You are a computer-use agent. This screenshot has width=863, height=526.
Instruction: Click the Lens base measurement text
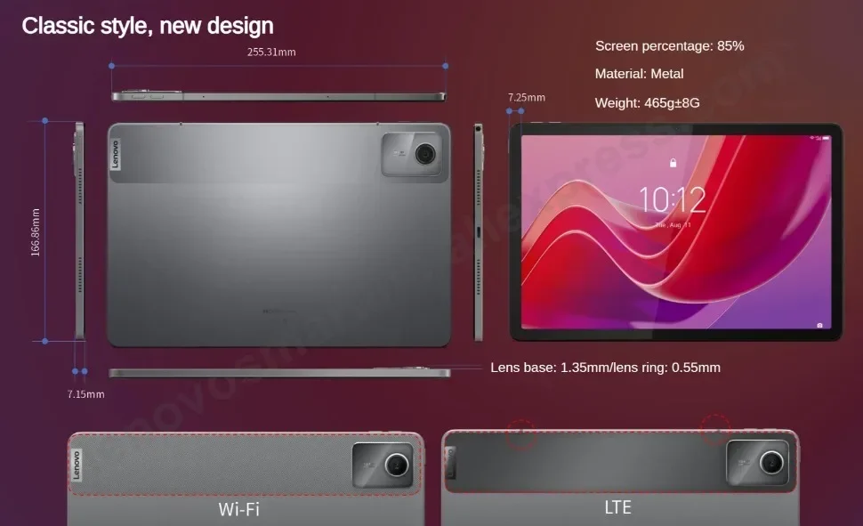click(605, 368)
